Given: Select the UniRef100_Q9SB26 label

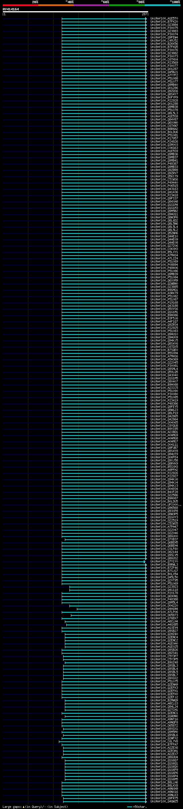Looking at the screenshot, I should pyautogui.click(x=164, y=650).
